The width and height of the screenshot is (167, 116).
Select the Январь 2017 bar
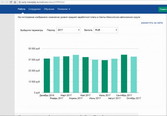tap(57, 75)
